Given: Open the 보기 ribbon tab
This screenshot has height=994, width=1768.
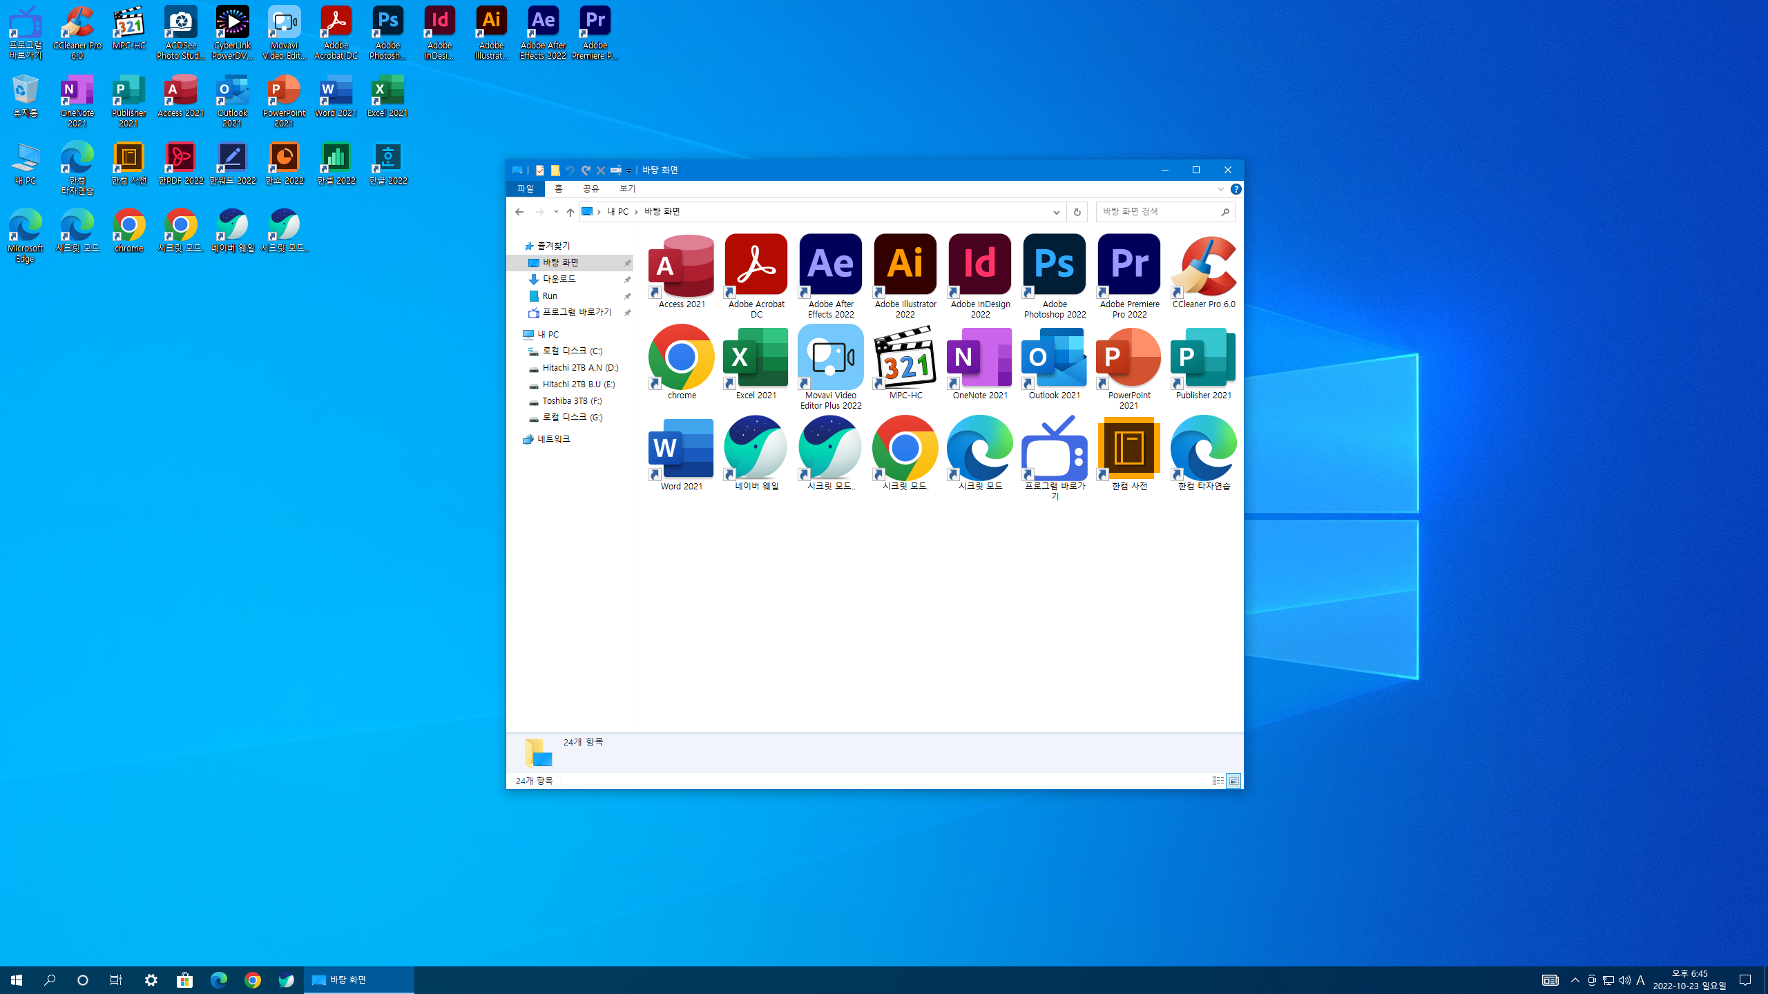Looking at the screenshot, I should pyautogui.click(x=627, y=188).
